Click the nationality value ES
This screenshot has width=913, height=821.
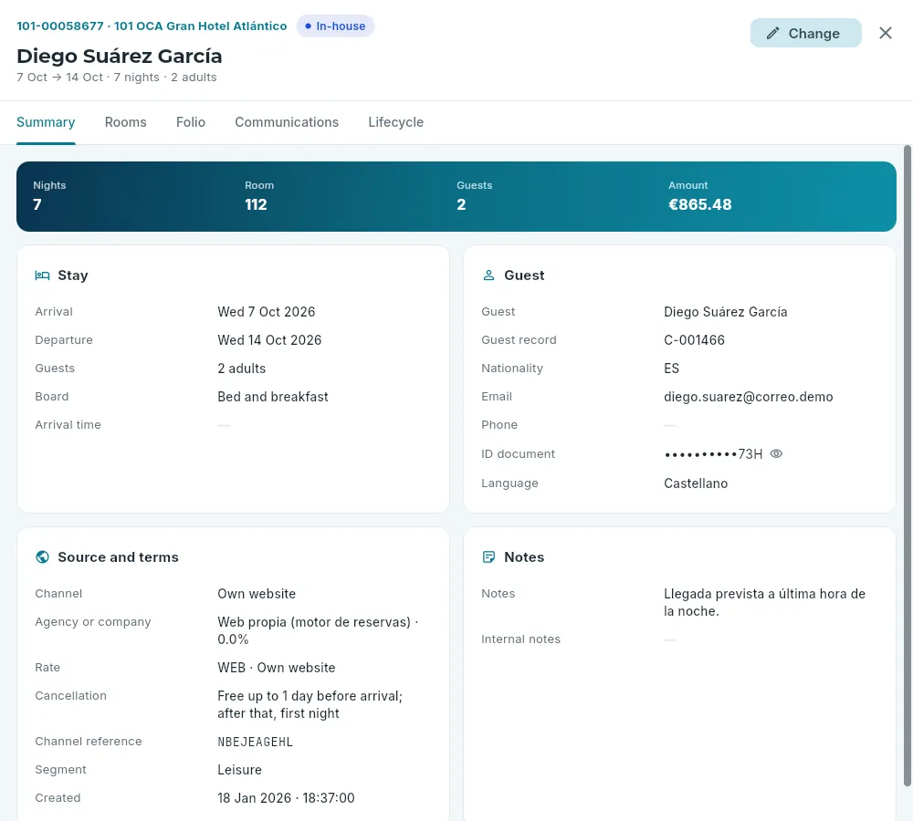coord(671,369)
